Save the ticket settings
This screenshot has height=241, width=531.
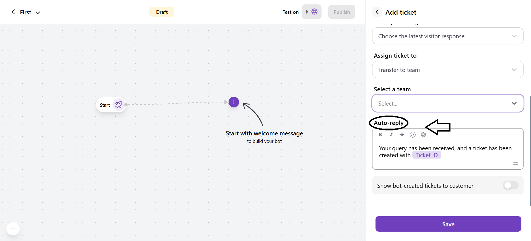[x=448, y=224]
